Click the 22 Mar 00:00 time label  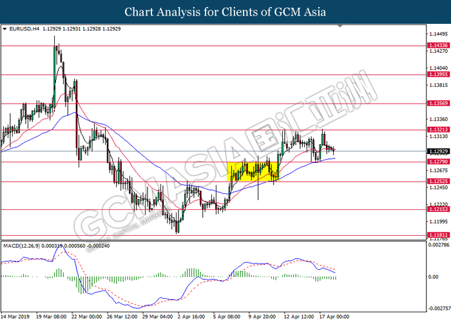pos(86,317)
